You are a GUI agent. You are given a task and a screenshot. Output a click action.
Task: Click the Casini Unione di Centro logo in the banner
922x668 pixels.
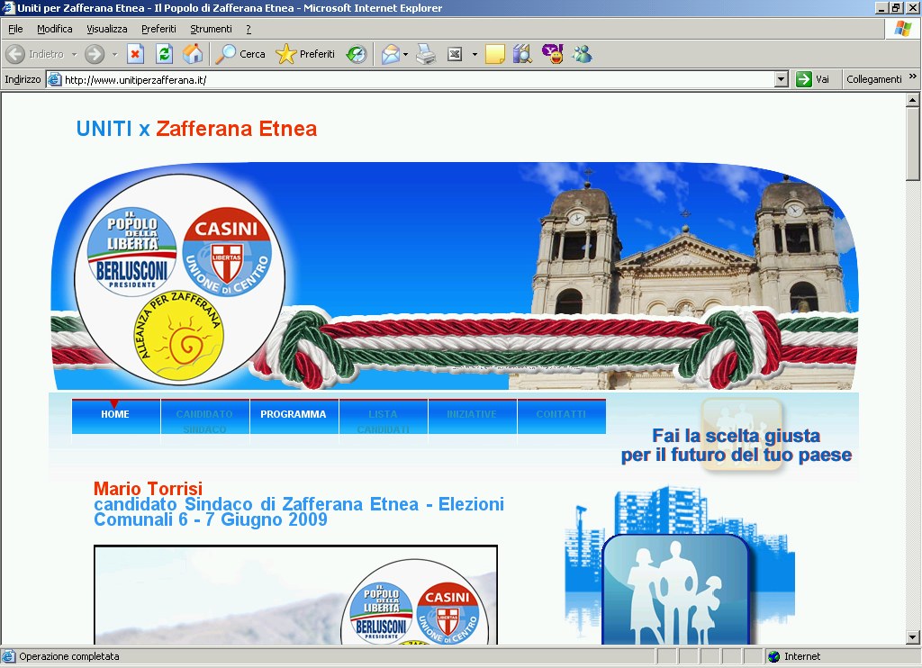click(227, 251)
